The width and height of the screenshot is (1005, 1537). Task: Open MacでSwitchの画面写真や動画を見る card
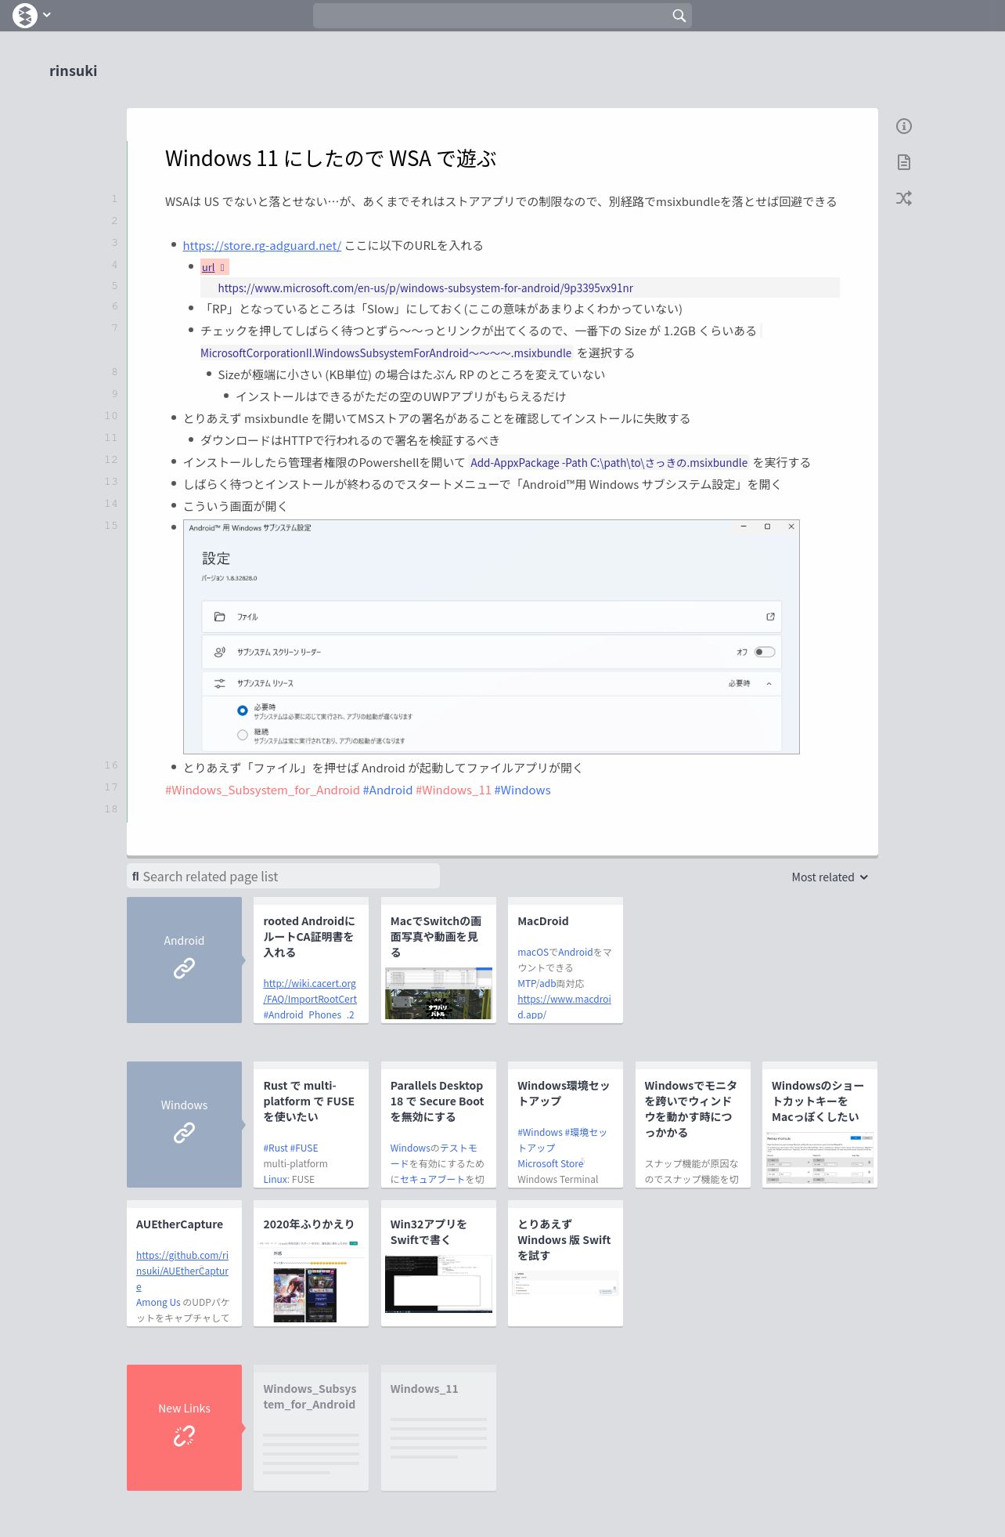[438, 960]
